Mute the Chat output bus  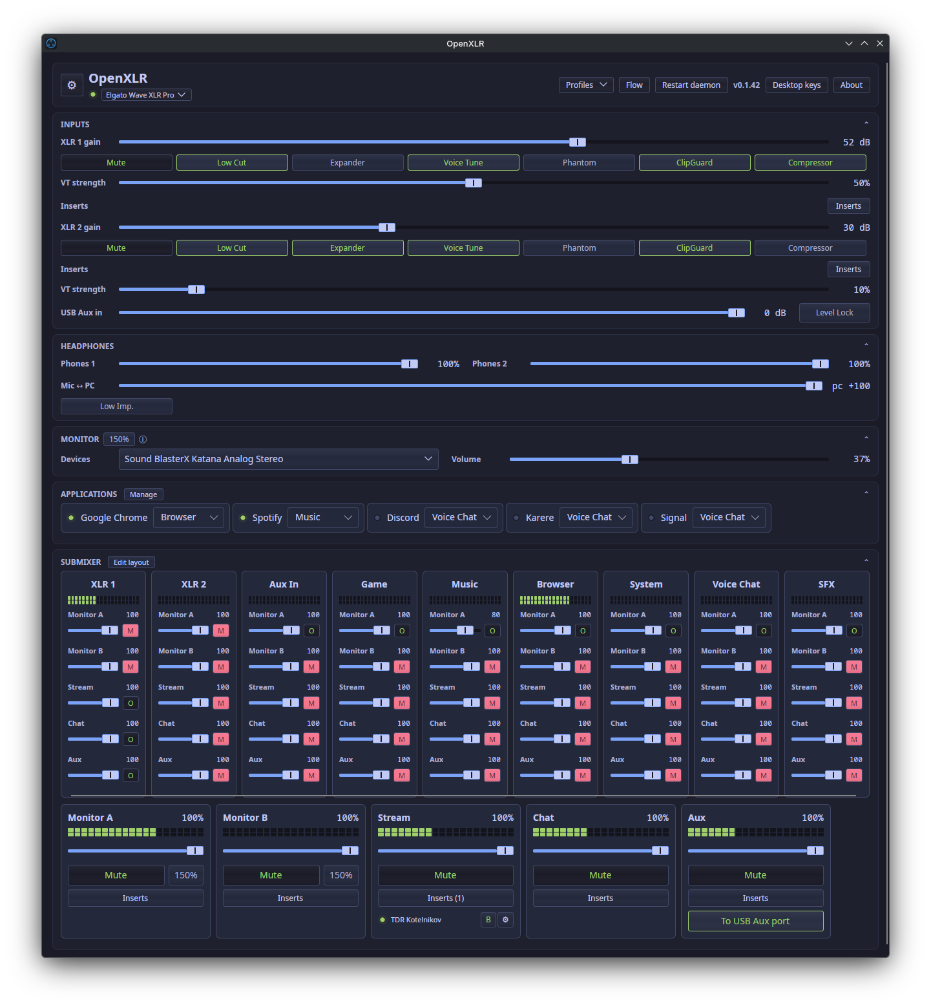(600, 875)
